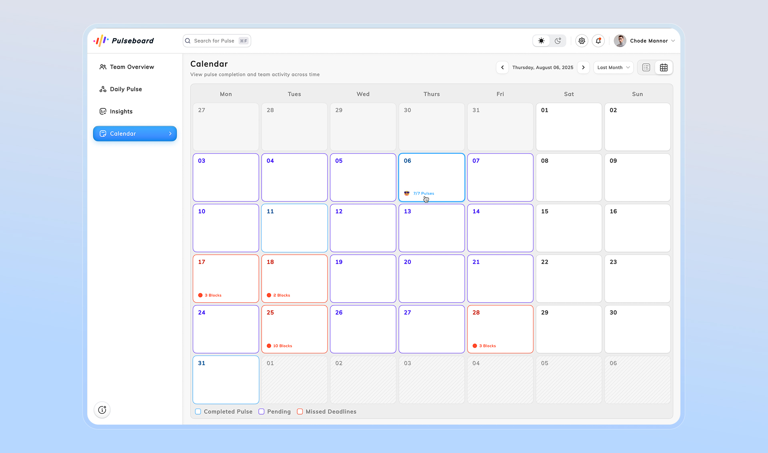Toggle light mode with the sun icon
This screenshot has height=453, width=768.
click(541, 40)
